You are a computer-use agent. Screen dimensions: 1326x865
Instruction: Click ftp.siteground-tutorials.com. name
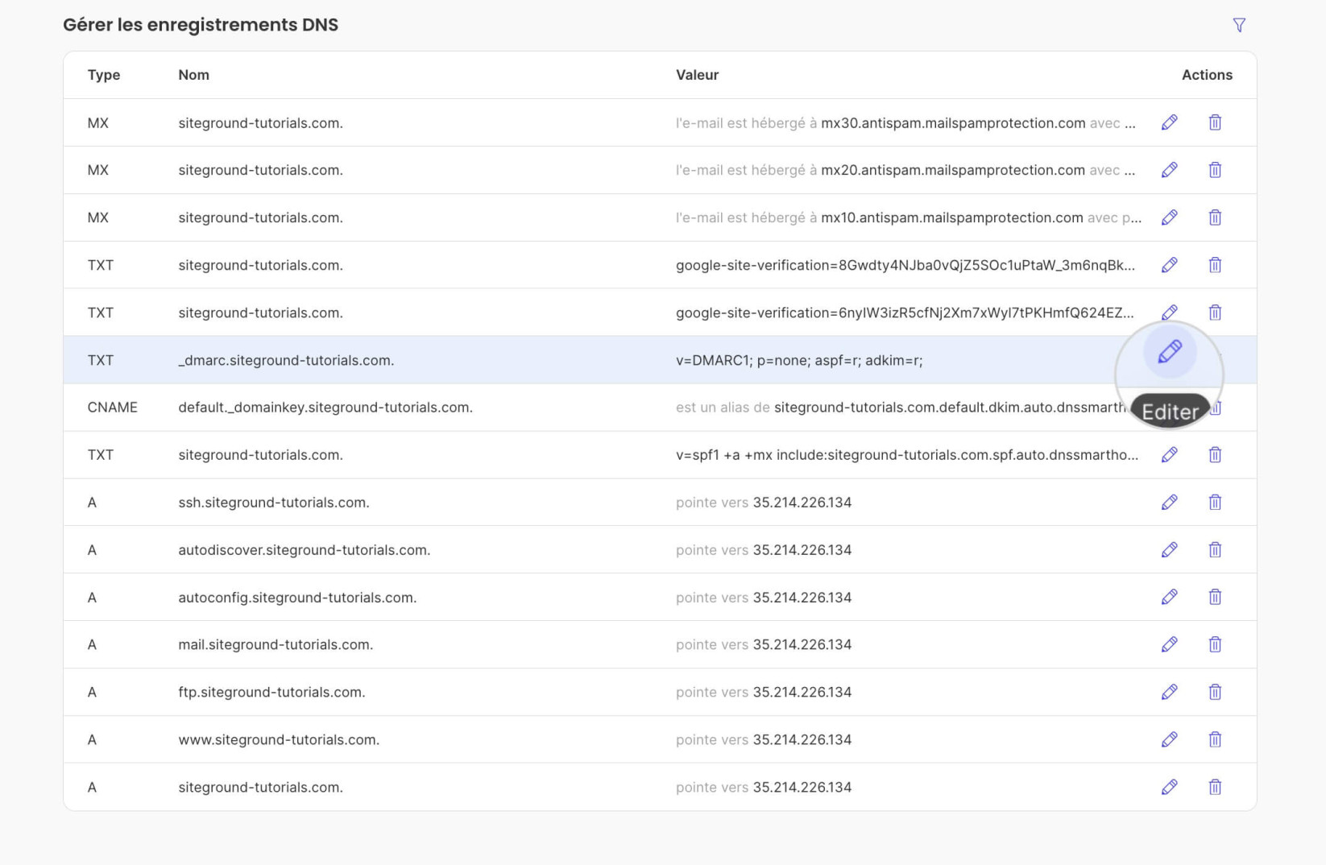coord(271,692)
